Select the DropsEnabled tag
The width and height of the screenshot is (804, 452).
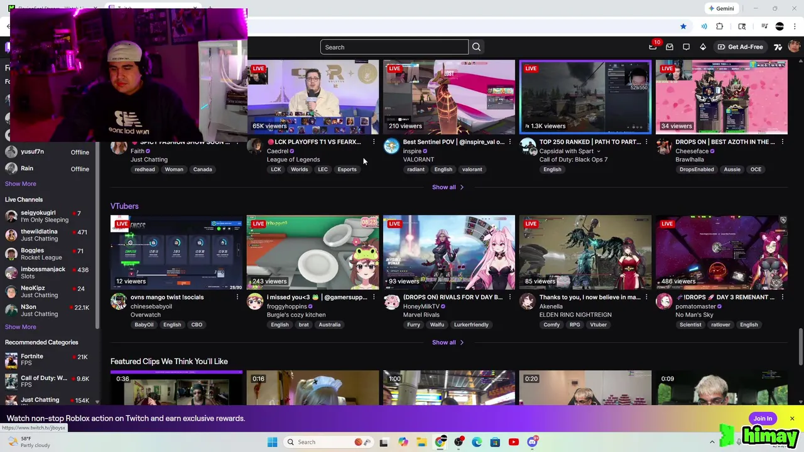[x=697, y=169]
